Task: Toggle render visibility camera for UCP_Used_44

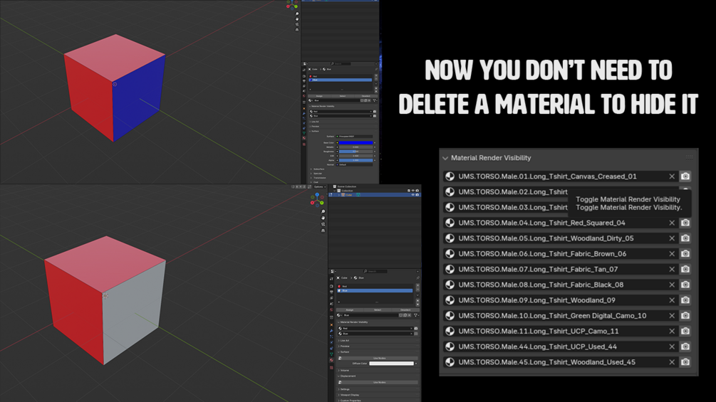Action: 685,347
